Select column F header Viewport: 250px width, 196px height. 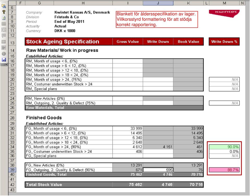coord(20,3)
